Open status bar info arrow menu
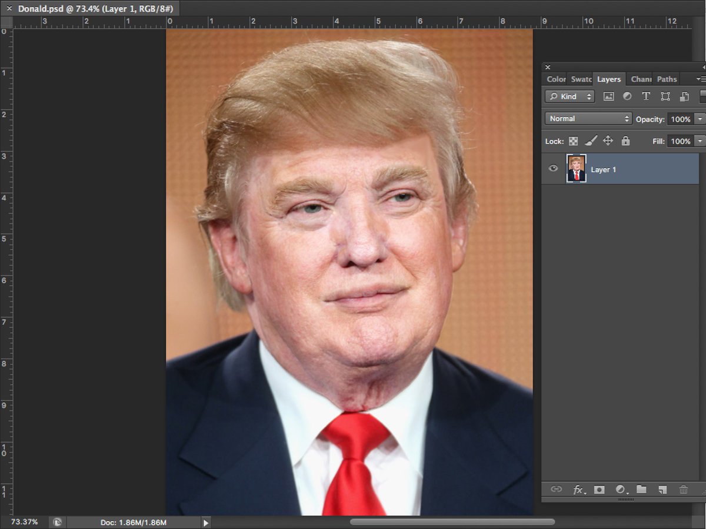 click(x=206, y=523)
